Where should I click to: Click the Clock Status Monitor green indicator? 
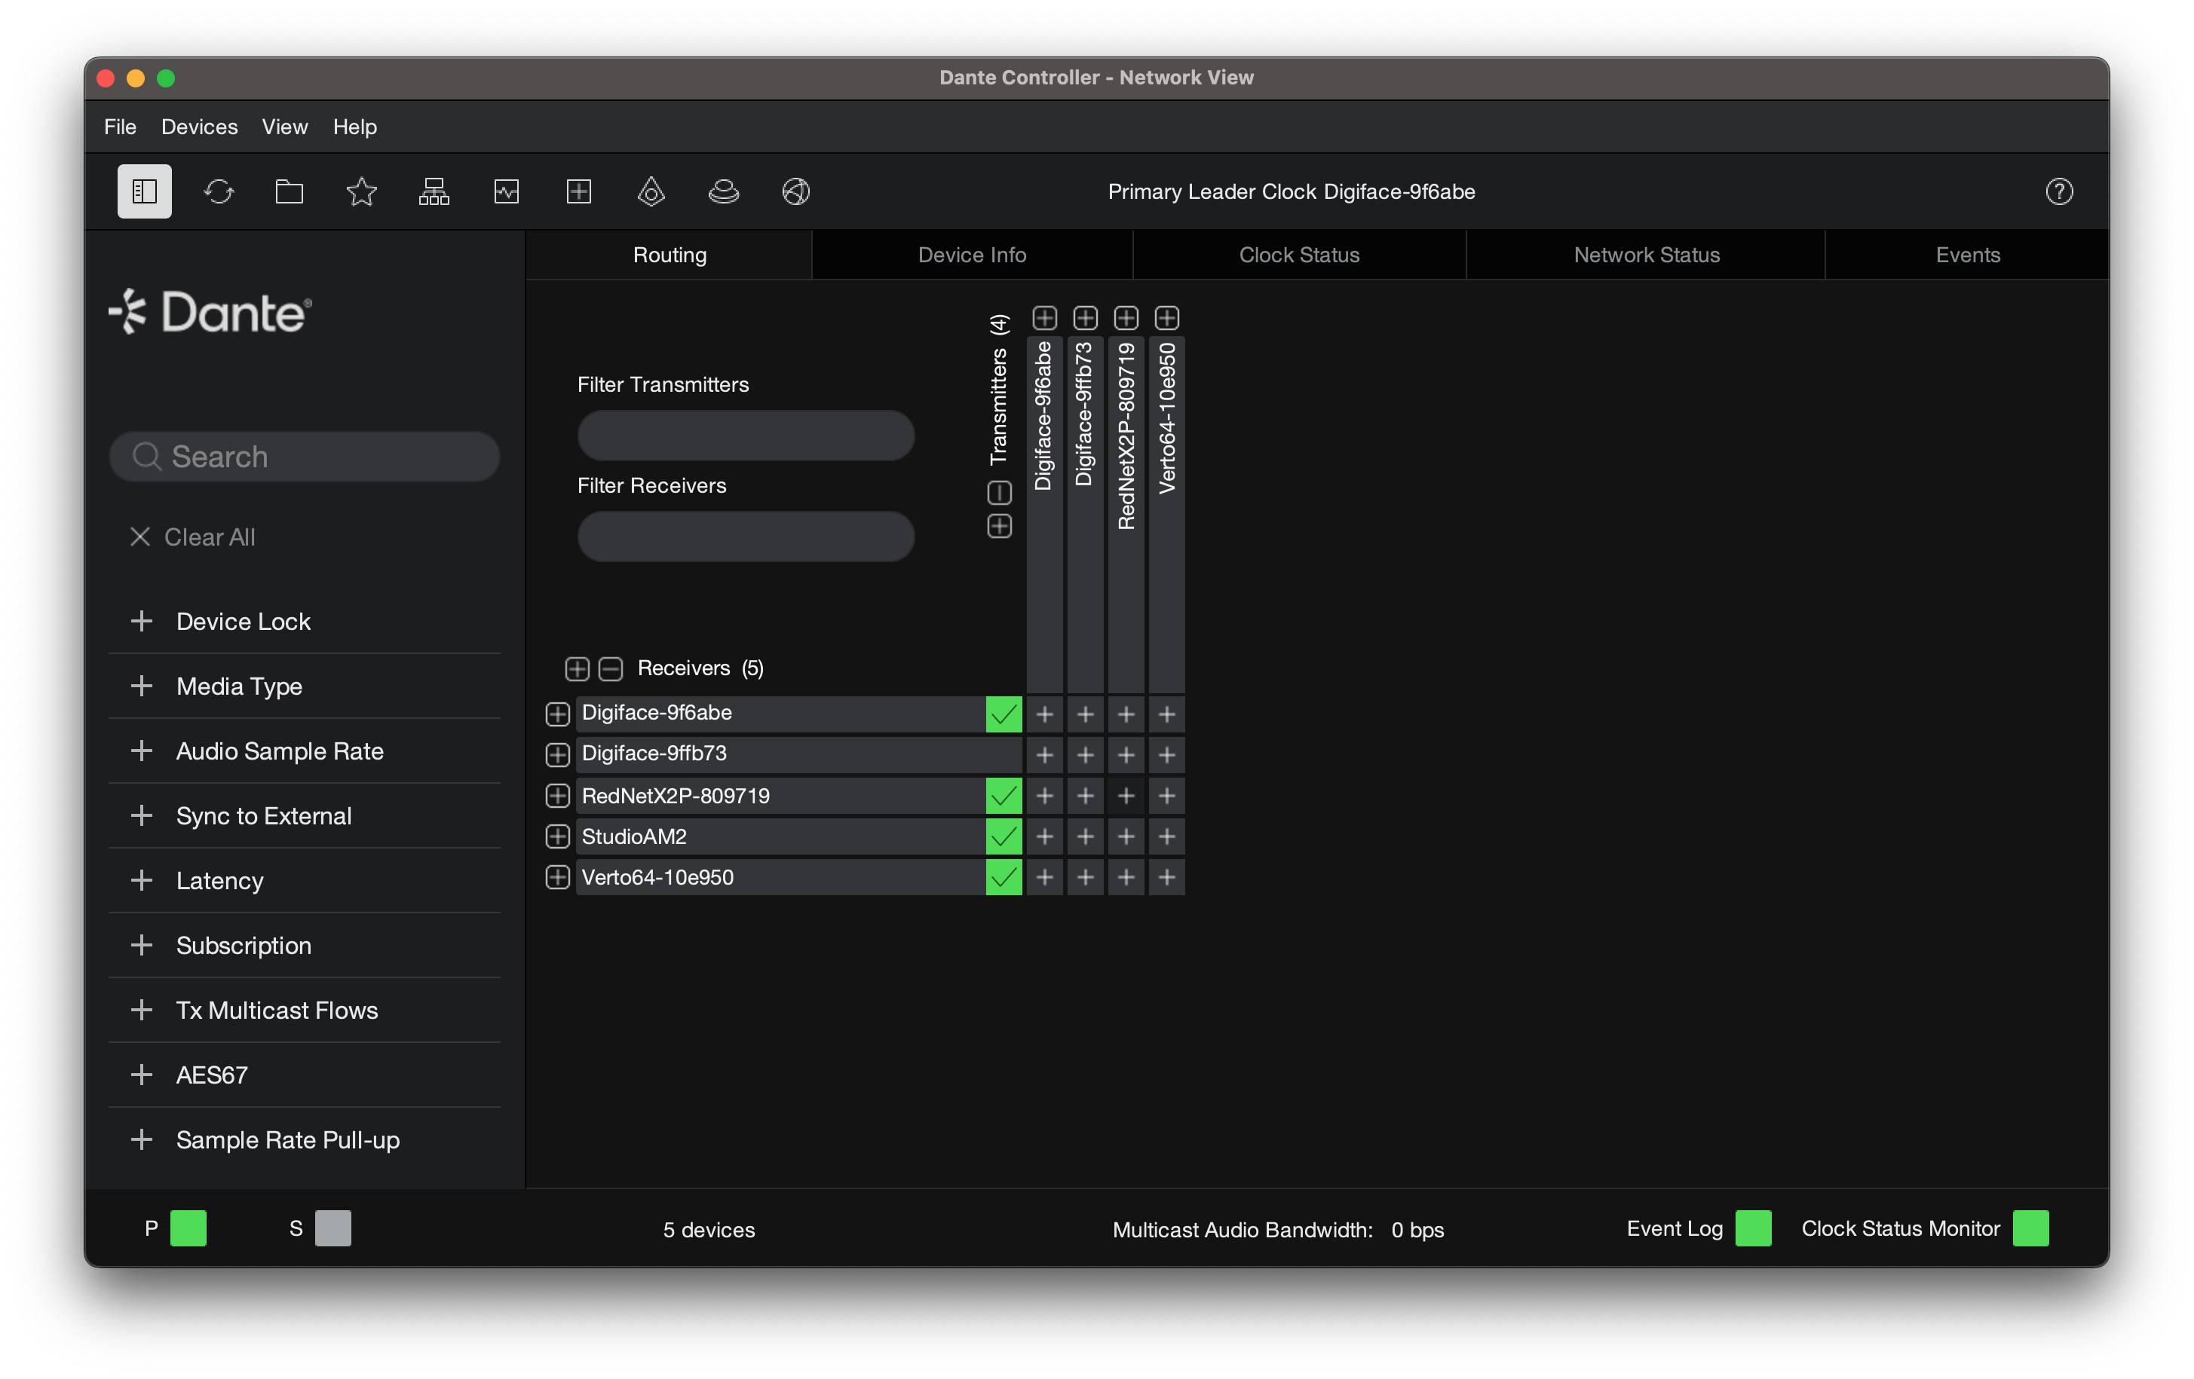coord(2030,1228)
